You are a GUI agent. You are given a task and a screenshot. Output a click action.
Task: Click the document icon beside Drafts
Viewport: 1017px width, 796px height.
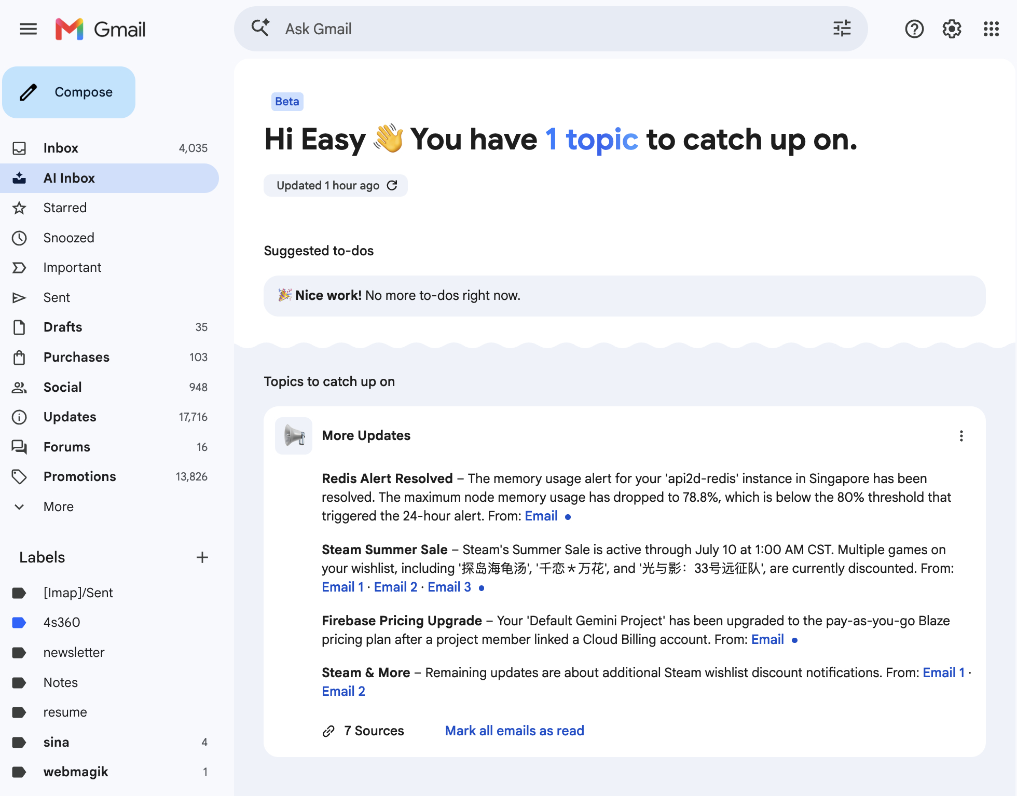pyautogui.click(x=19, y=327)
